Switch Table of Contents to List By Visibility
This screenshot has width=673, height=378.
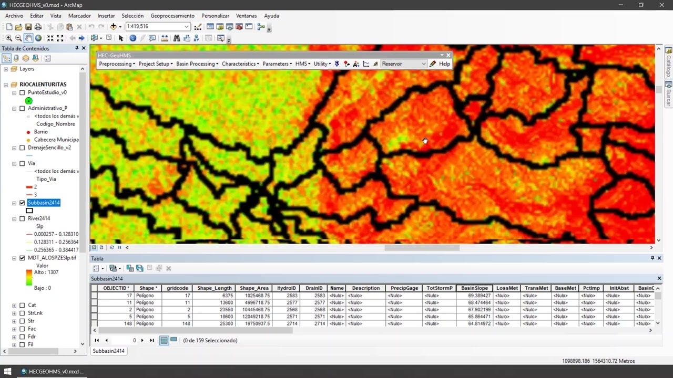(x=26, y=58)
